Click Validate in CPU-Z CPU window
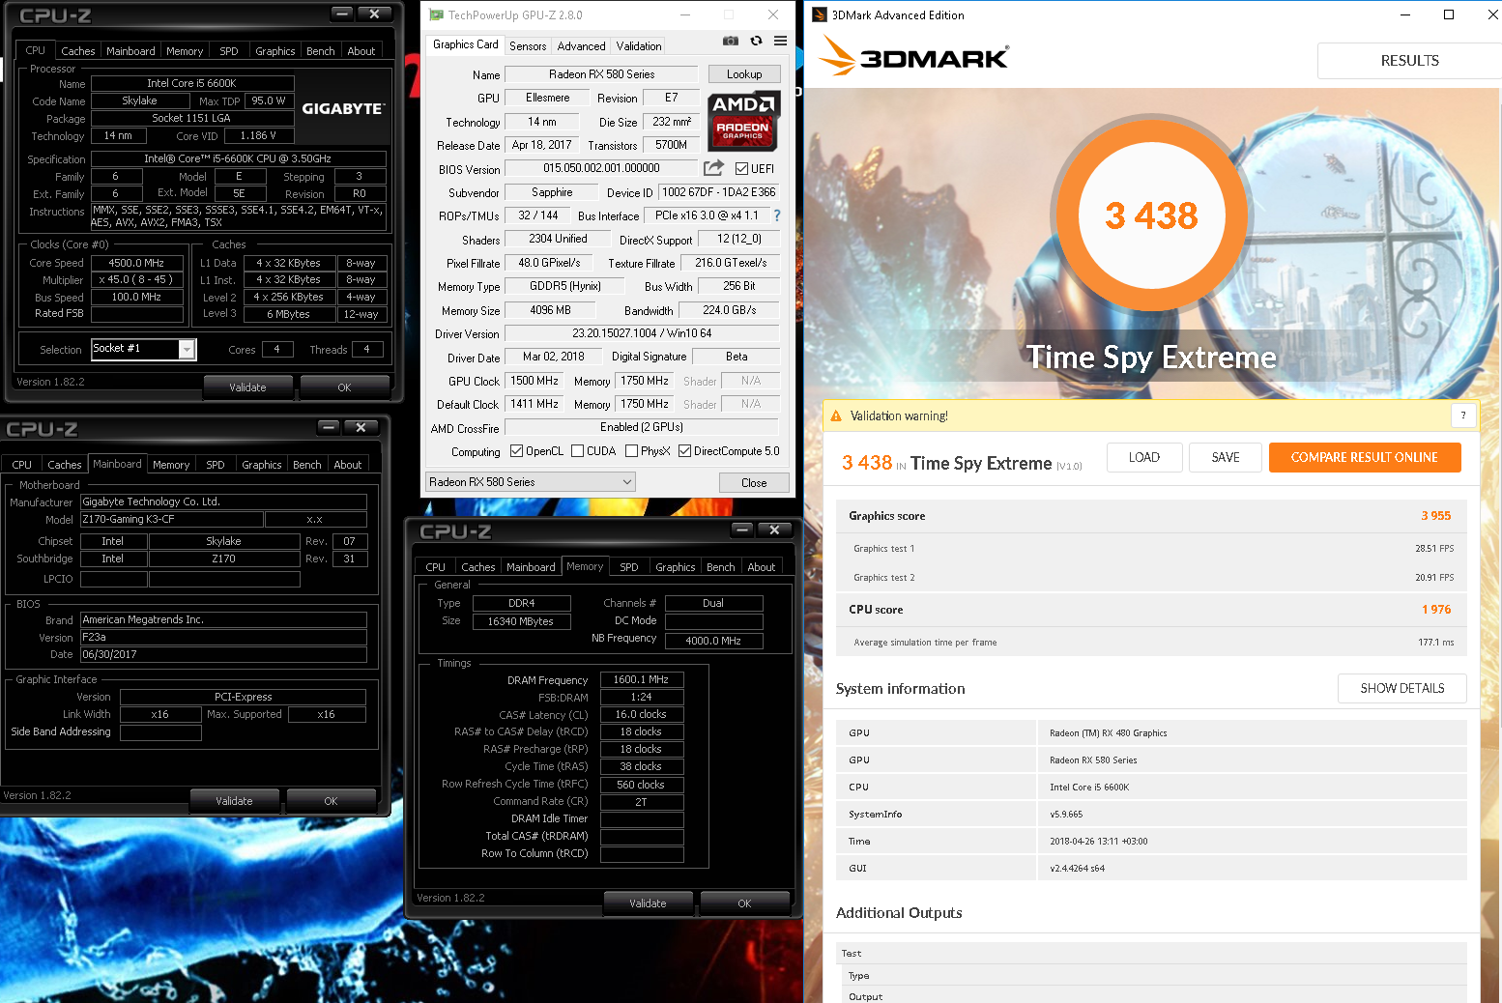 pos(247,387)
